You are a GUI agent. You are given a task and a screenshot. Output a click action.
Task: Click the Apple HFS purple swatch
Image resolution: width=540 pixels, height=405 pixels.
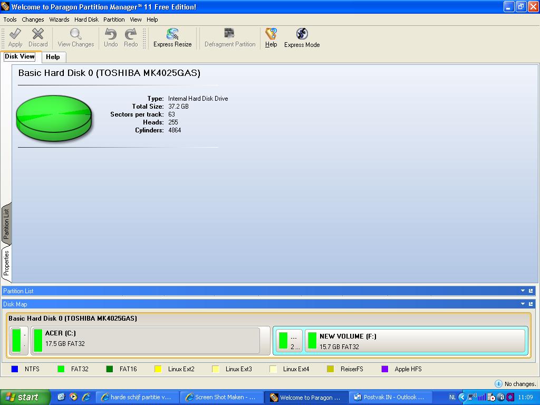(x=384, y=369)
